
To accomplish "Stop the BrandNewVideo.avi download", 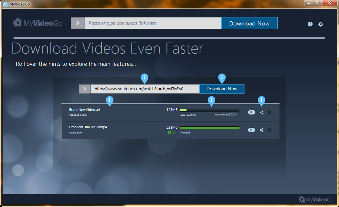I will (x=252, y=112).
